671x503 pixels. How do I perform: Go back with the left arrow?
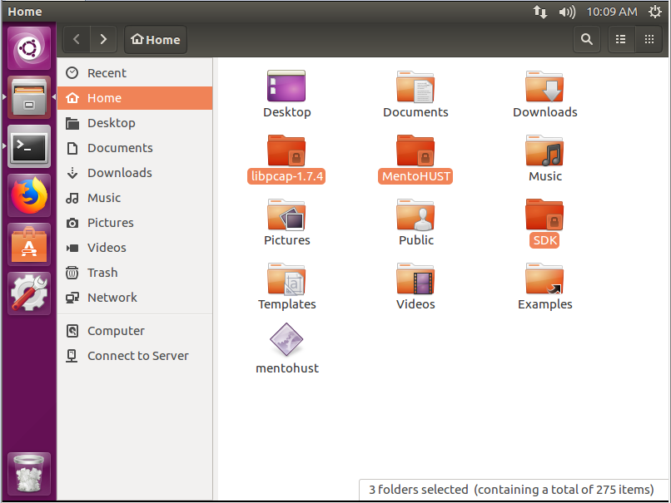click(77, 39)
